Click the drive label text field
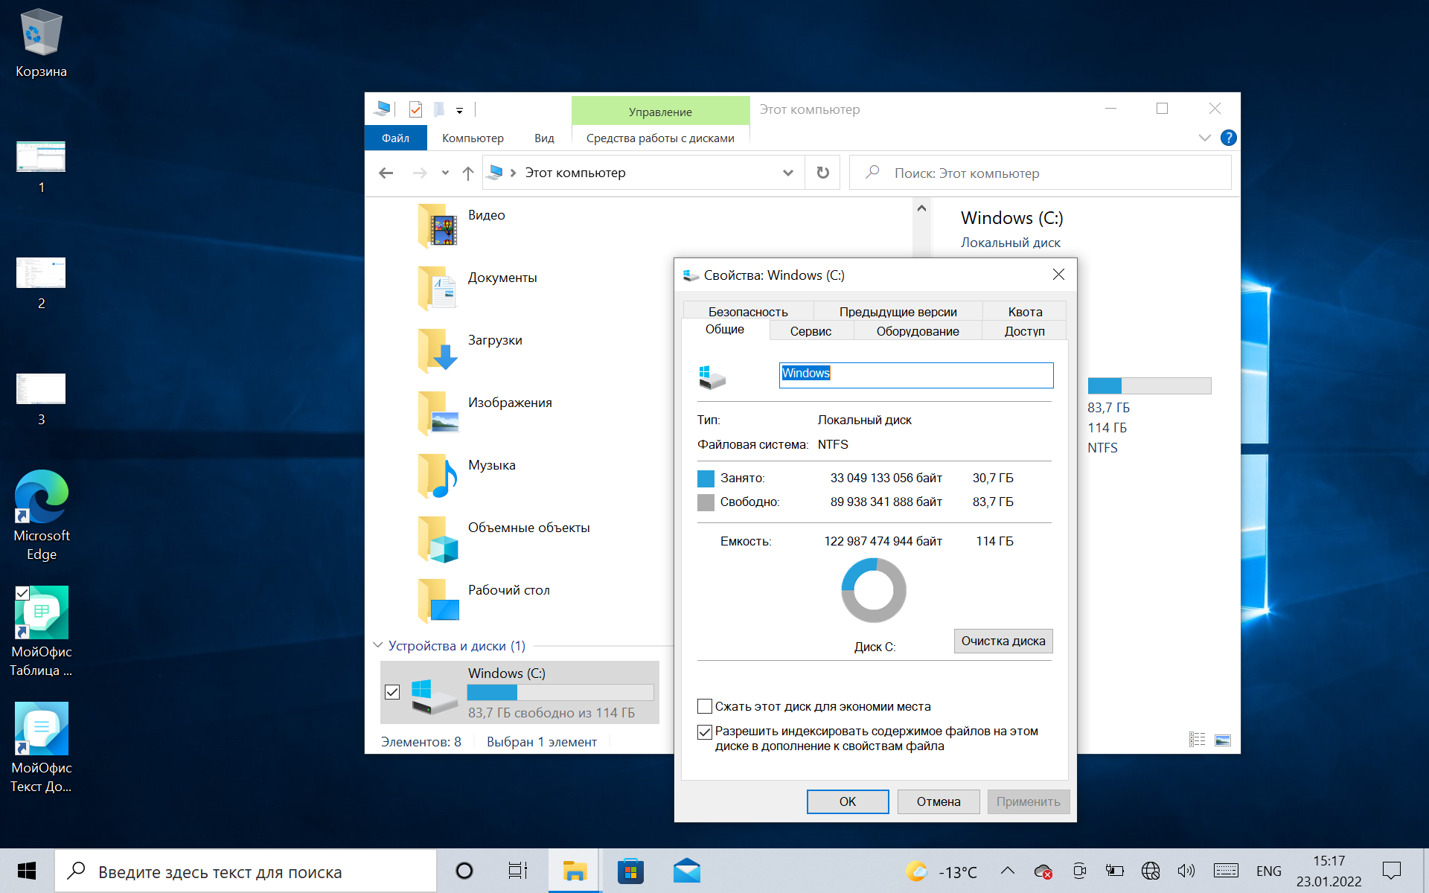 [915, 374]
